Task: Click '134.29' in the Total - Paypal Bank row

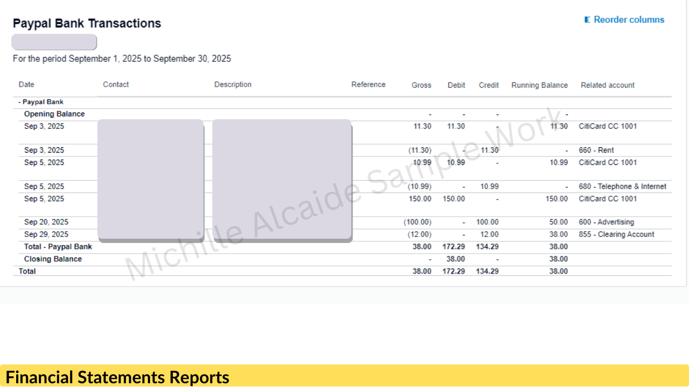Action: (487, 247)
